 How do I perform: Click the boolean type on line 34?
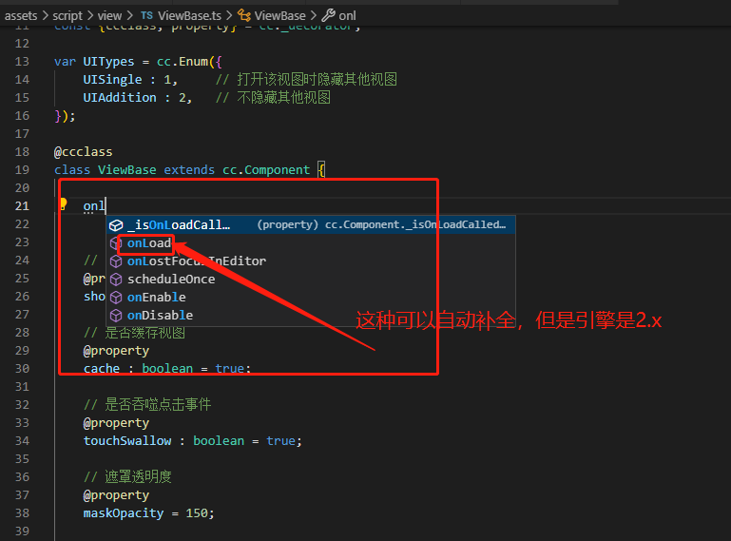click(219, 441)
